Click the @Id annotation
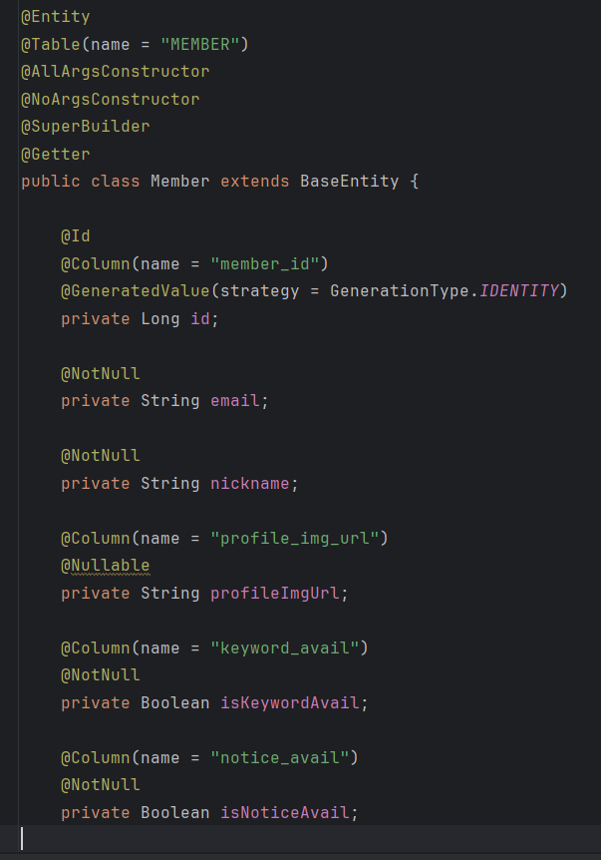 coord(75,236)
